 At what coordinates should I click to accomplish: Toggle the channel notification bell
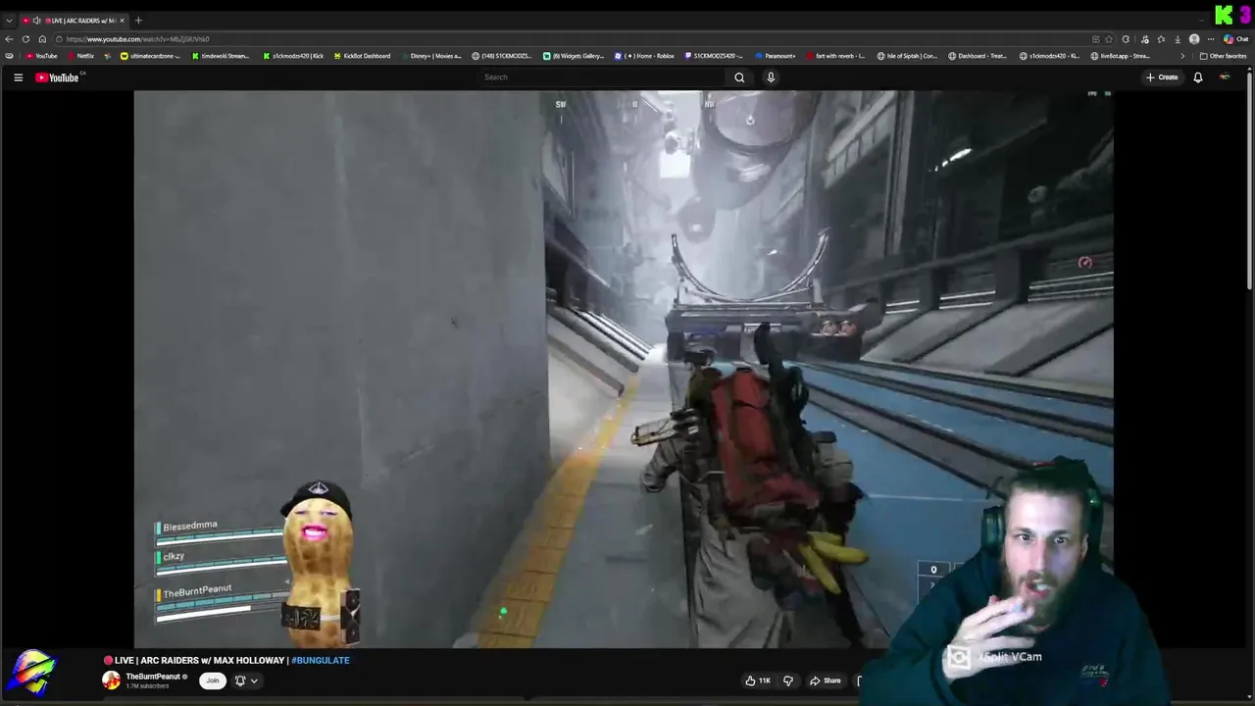click(240, 681)
